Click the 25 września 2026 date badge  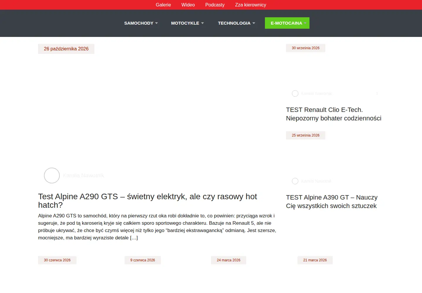[306, 135]
